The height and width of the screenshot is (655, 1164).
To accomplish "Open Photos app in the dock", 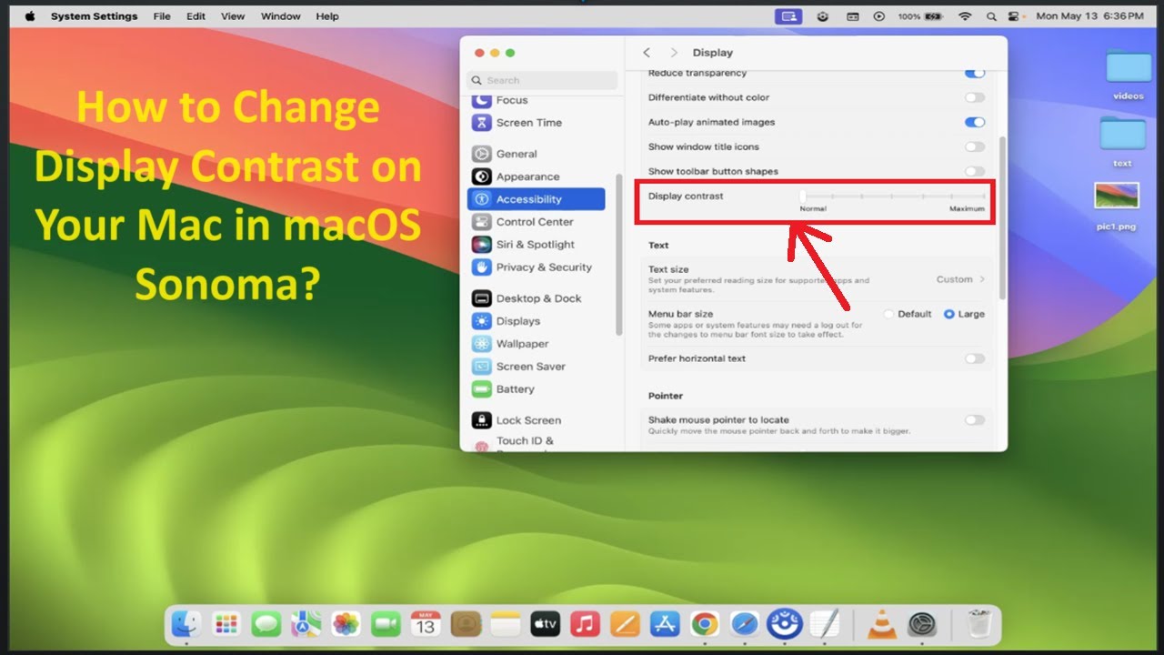I will (x=346, y=624).
